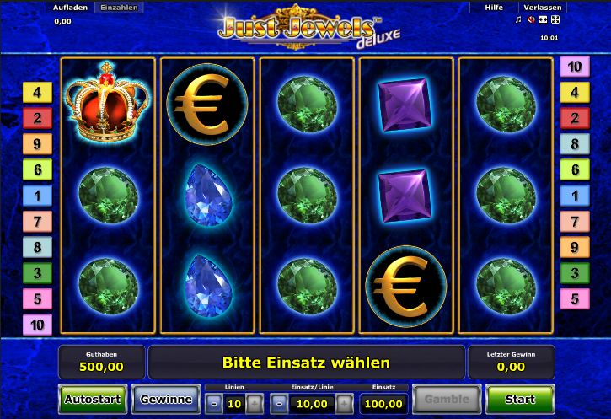Toggle widescreen mode with horizontal arrows icon
This screenshot has height=419, width=611.
click(544, 19)
